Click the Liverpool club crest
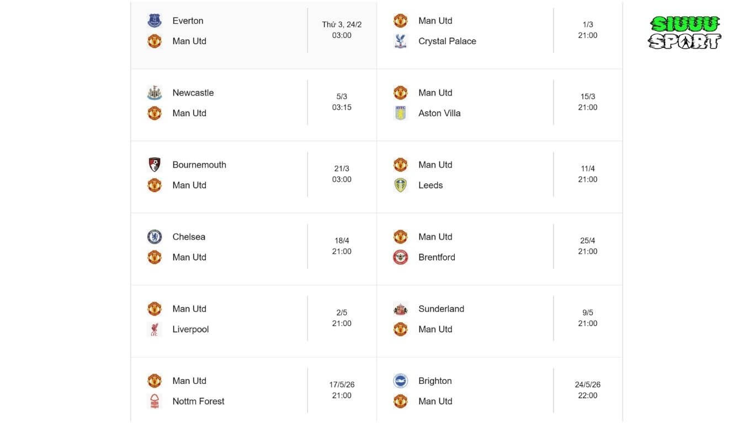This screenshot has width=754, height=423. [x=155, y=329]
